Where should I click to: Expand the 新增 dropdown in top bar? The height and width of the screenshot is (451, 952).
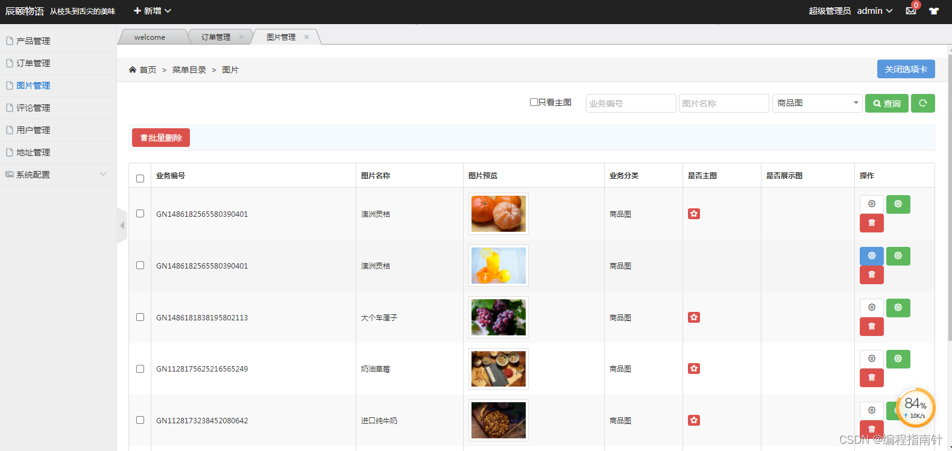point(153,11)
